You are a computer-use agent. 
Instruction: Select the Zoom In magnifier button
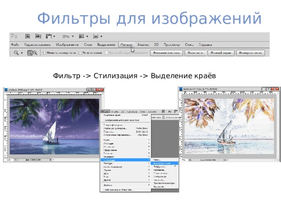[30, 53]
